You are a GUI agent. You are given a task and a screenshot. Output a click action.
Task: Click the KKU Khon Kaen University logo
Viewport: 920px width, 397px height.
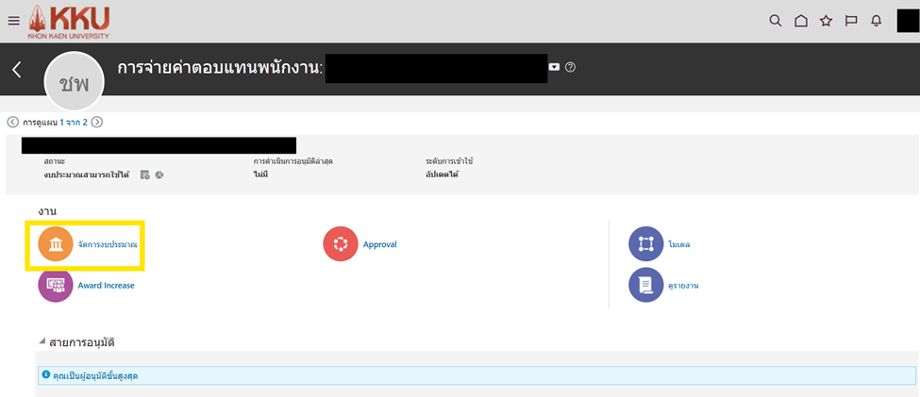coord(68,22)
